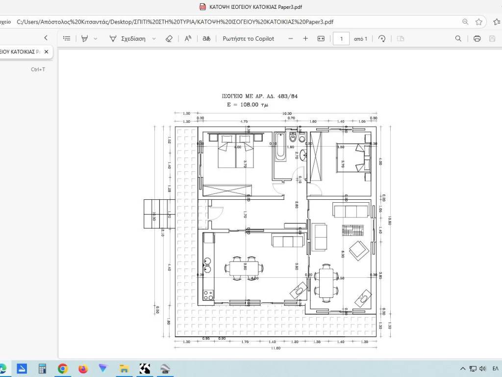Click the translate document icon
This screenshot has height=377, width=502.
(206, 38)
